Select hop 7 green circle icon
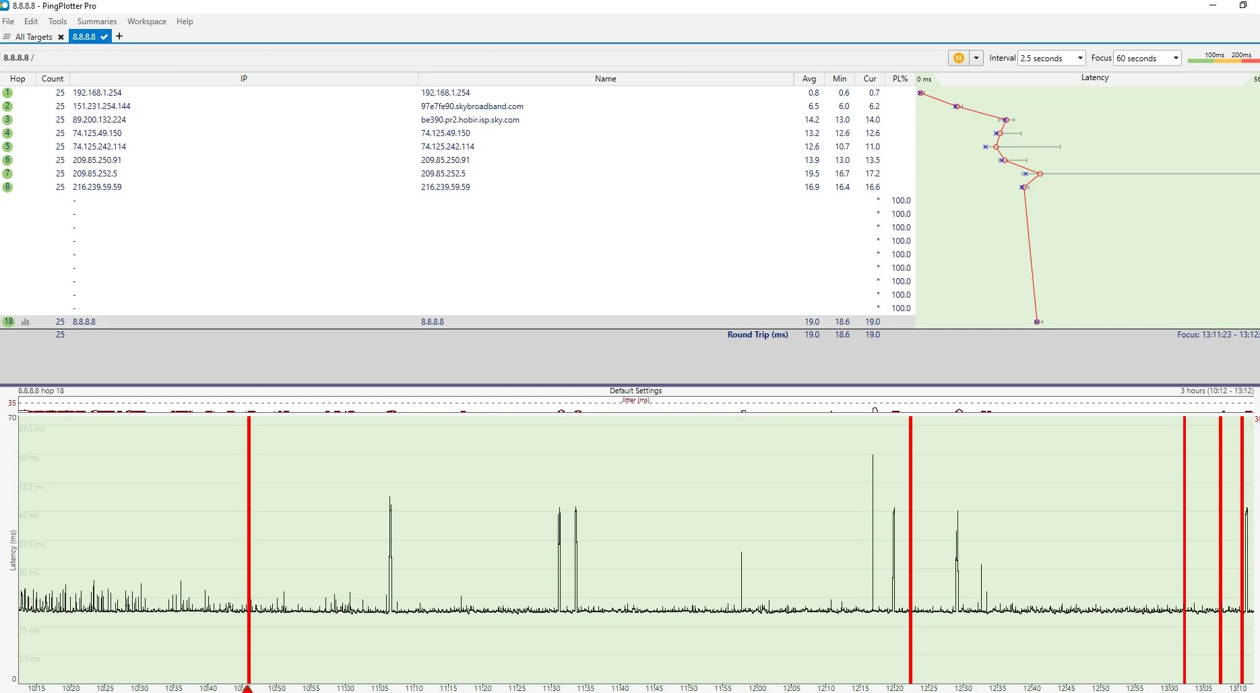The image size is (1260, 693). point(7,174)
